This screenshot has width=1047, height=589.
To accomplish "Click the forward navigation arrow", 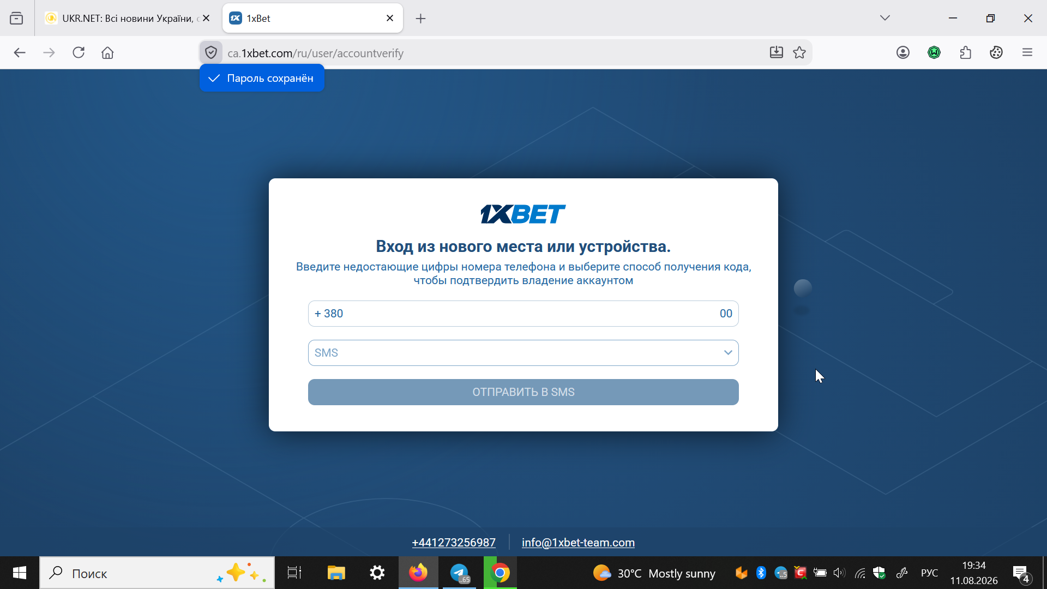I will [x=49, y=53].
